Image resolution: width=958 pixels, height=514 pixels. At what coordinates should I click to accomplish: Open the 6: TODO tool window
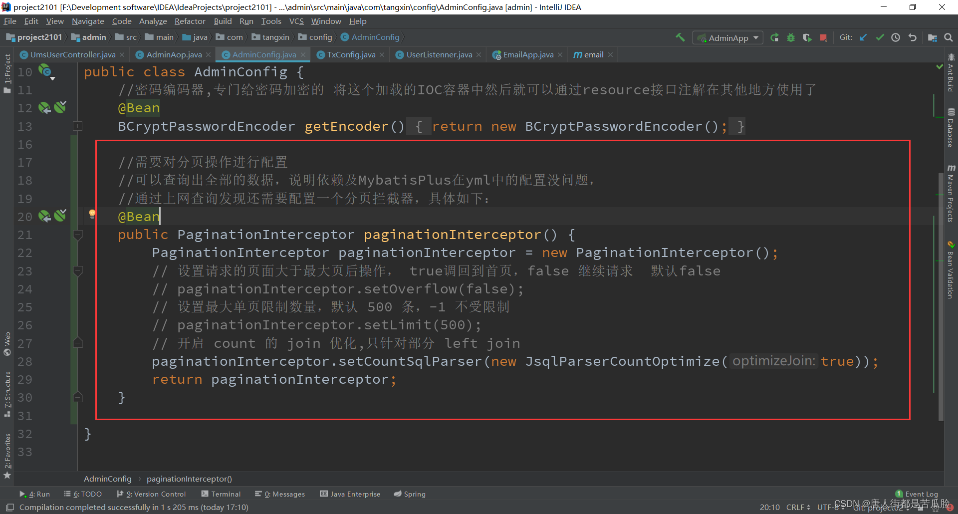tap(83, 494)
